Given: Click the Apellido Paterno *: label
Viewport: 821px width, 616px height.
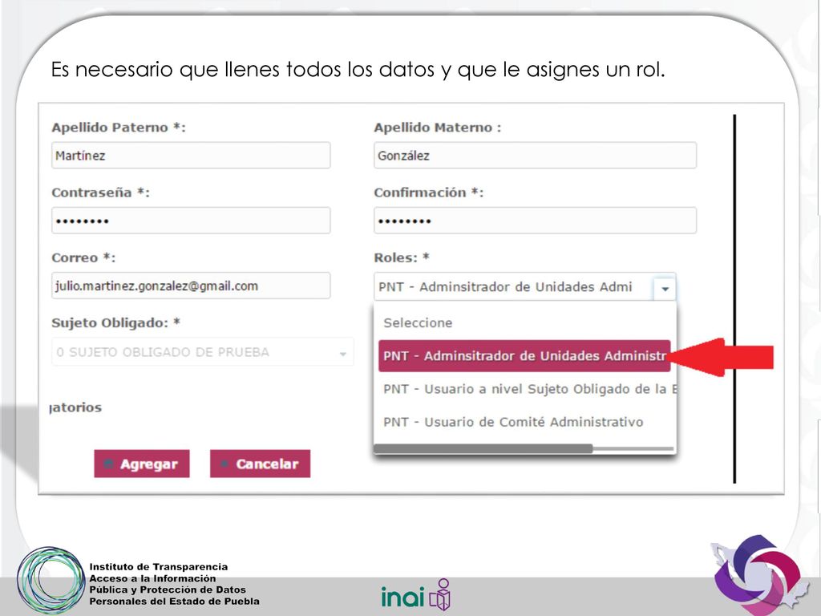Looking at the screenshot, I should 119,128.
